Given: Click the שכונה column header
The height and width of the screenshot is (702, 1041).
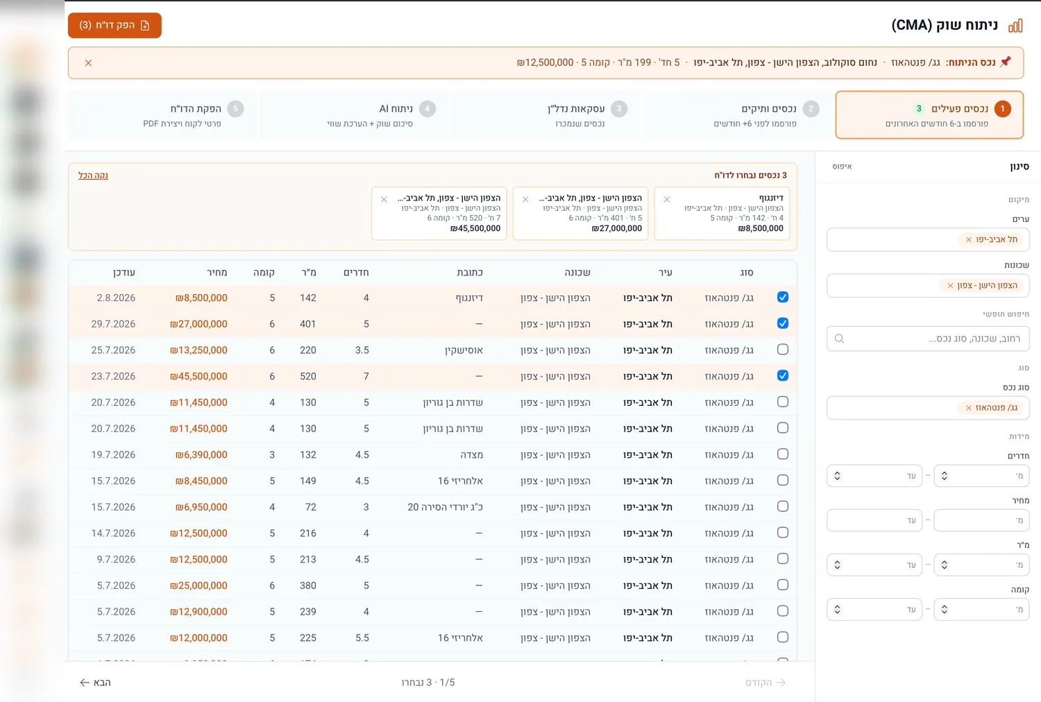Looking at the screenshot, I should click(577, 273).
